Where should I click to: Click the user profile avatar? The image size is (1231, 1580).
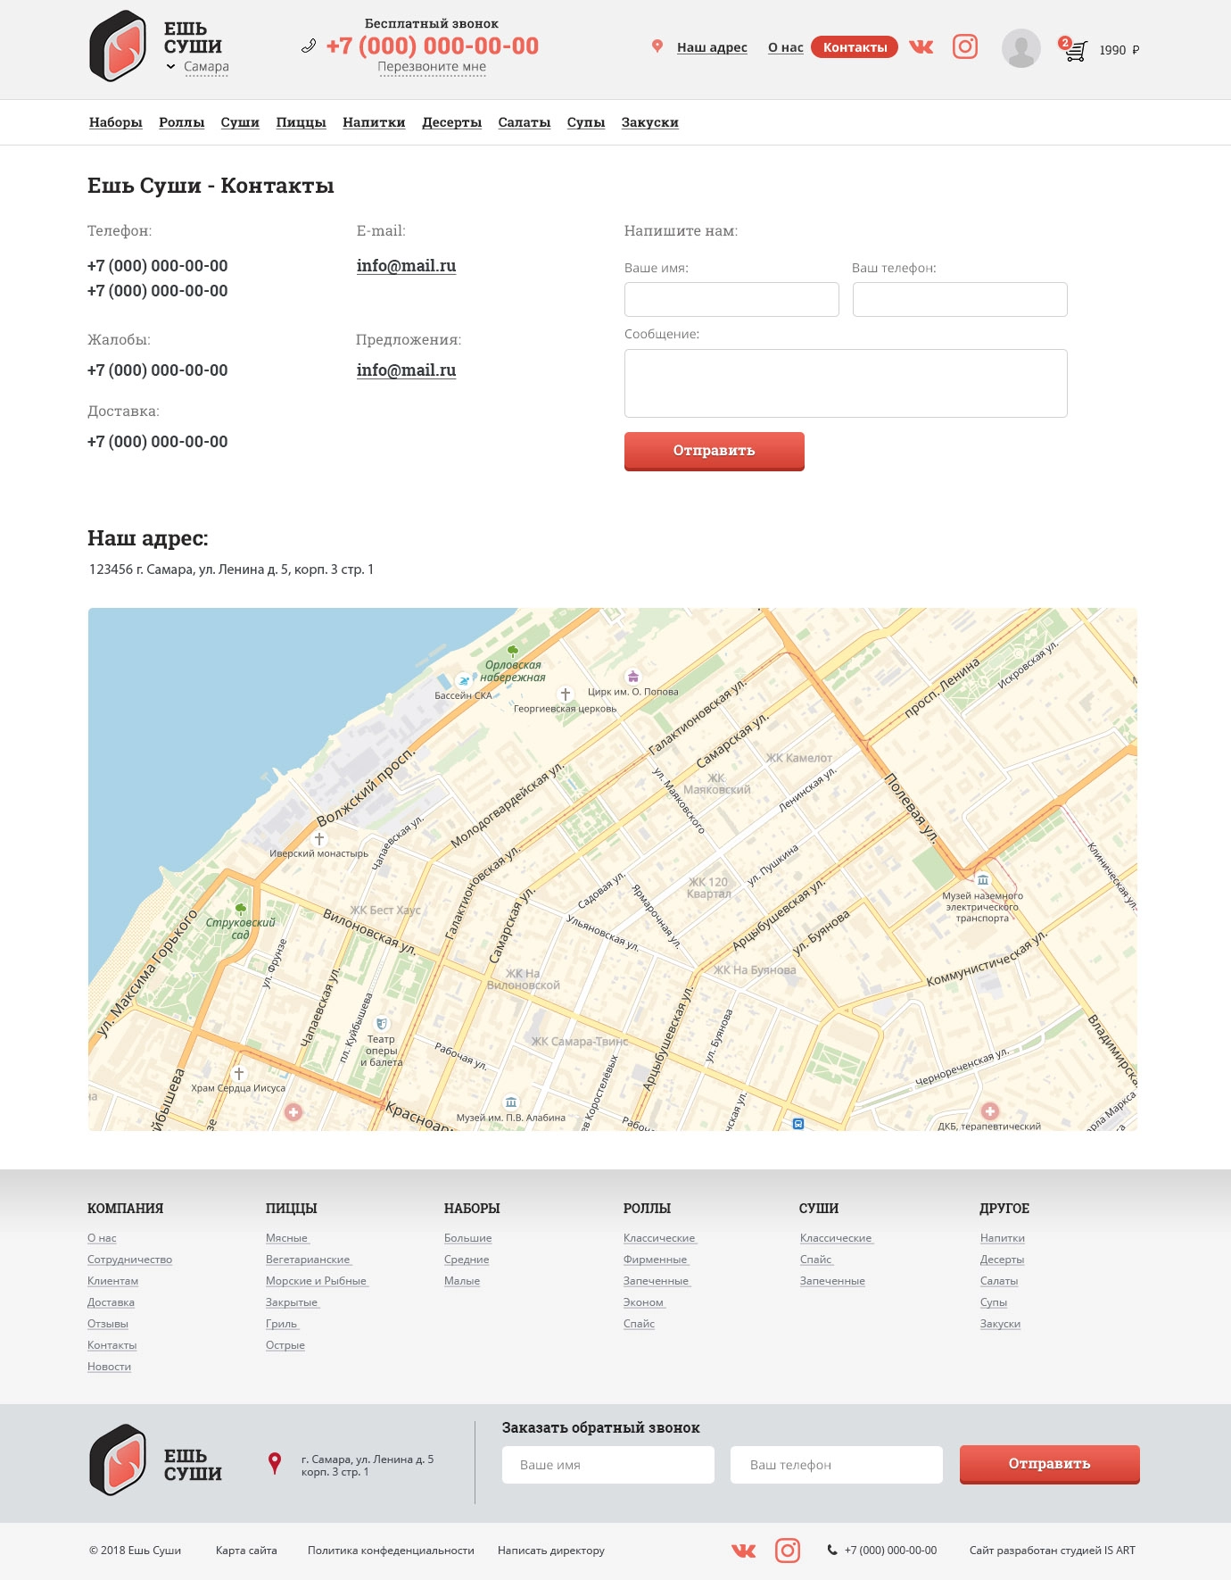point(1021,48)
